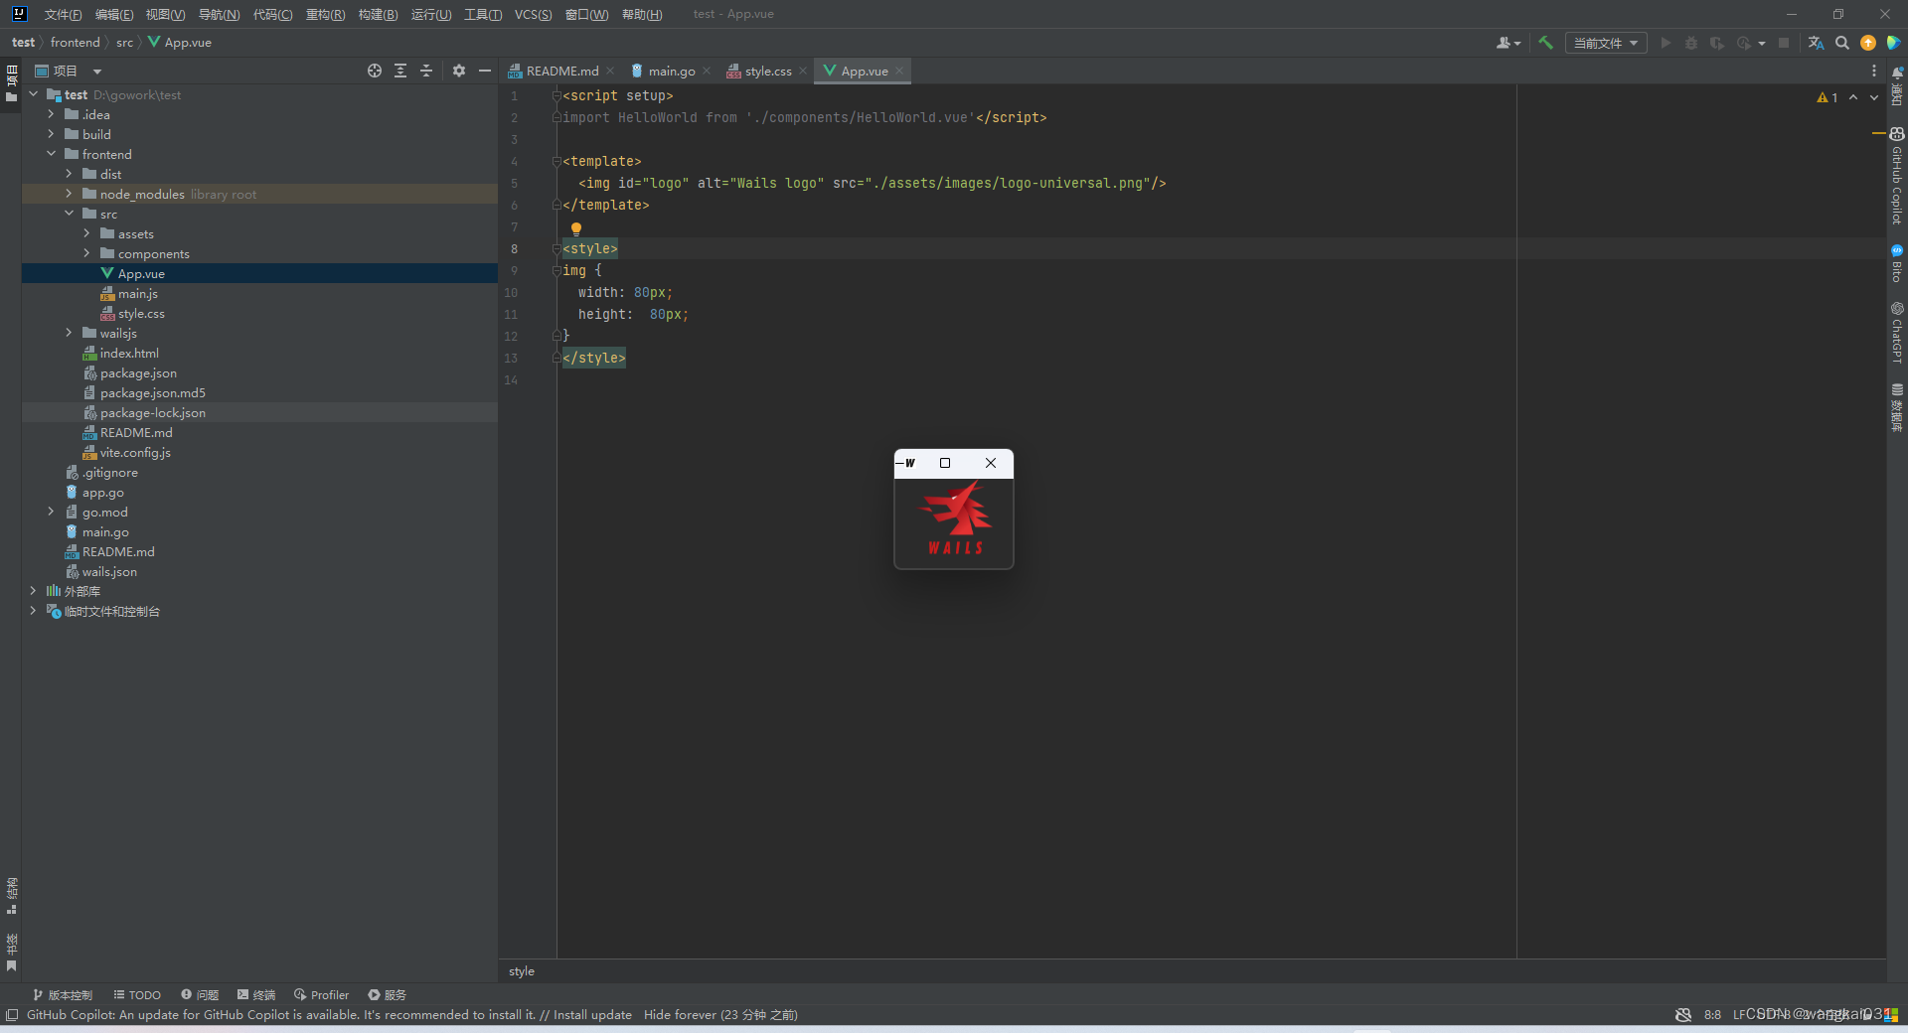Hide project panel with the minus icon
This screenshot has width=1908, height=1033.
point(485,71)
